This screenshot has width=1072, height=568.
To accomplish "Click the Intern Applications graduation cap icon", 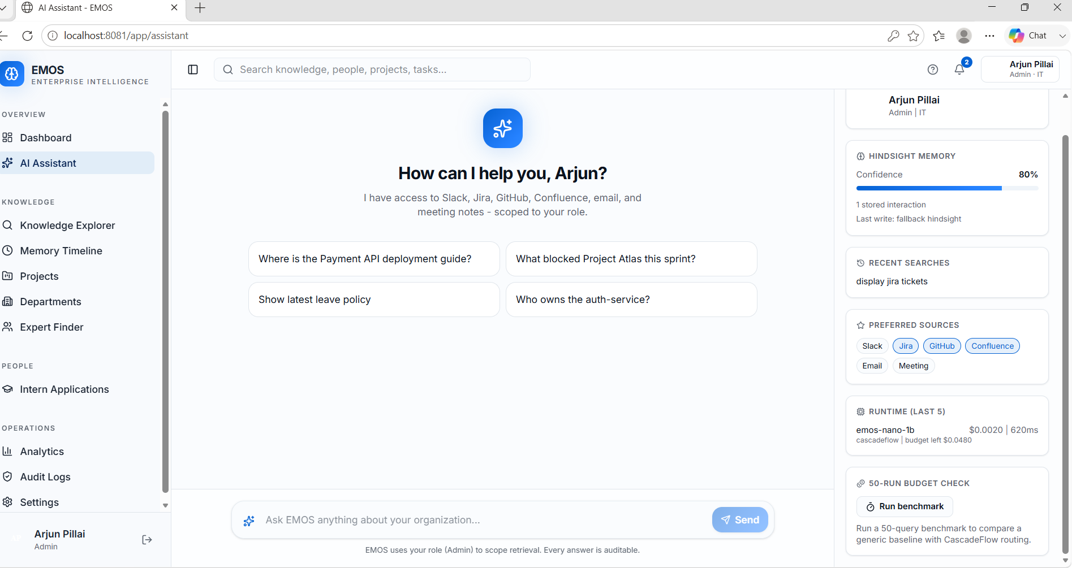I will click(7, 389).
